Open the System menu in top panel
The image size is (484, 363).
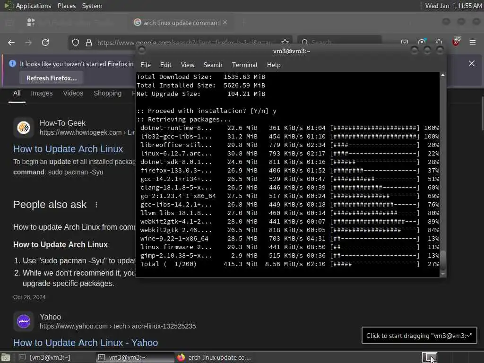click(x=92, y=6)
